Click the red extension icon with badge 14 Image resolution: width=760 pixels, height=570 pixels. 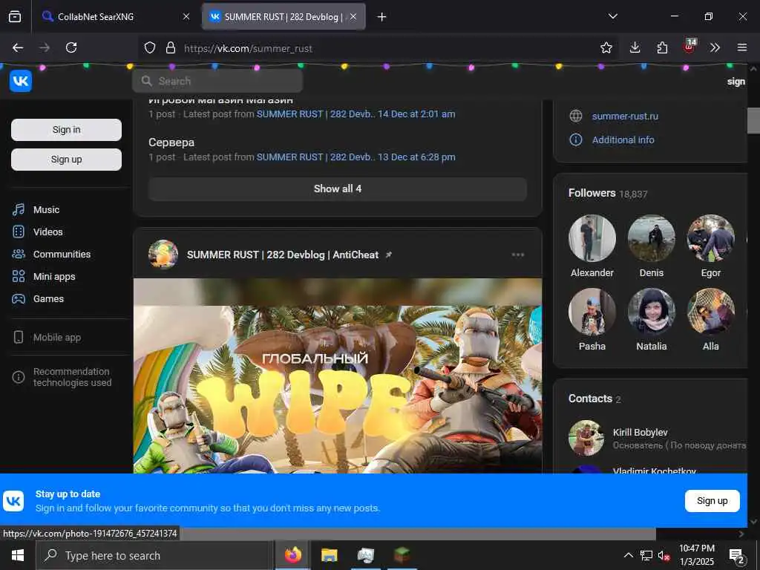tap(689, 47)
